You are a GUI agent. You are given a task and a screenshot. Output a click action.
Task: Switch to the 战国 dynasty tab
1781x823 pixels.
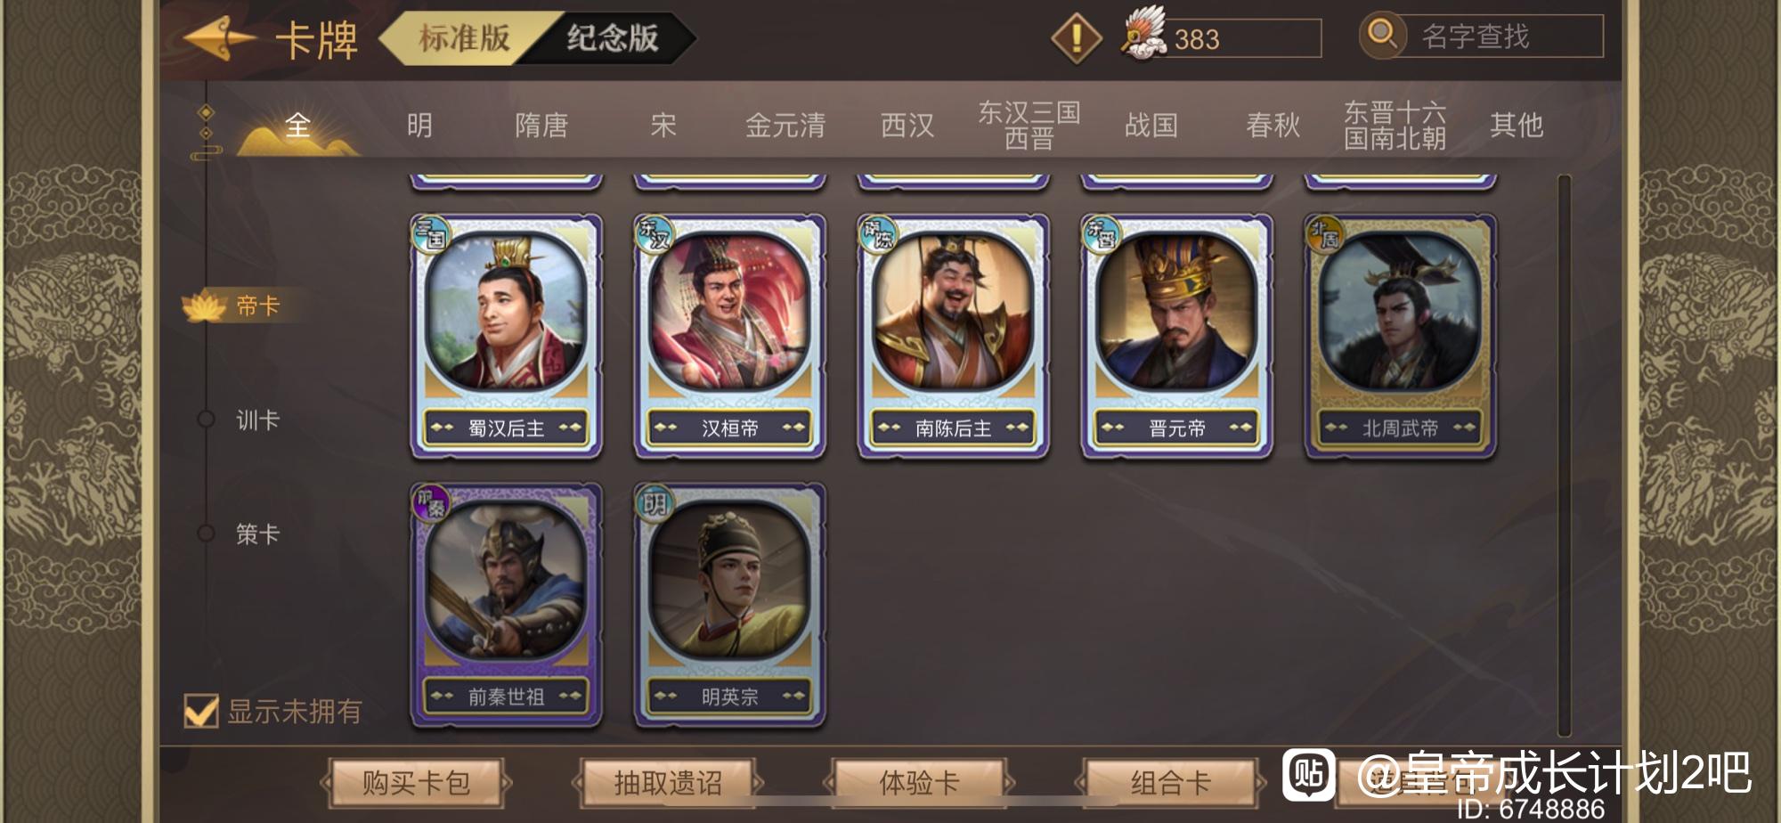coord(1151,125)
